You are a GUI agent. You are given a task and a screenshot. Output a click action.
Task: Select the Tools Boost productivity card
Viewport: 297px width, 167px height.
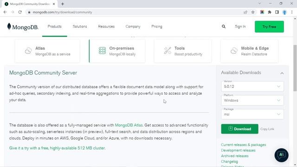coord(183,51)
